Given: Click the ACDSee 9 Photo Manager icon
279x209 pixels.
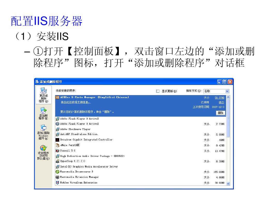Looking at the screenshot, I should (57, 97).
